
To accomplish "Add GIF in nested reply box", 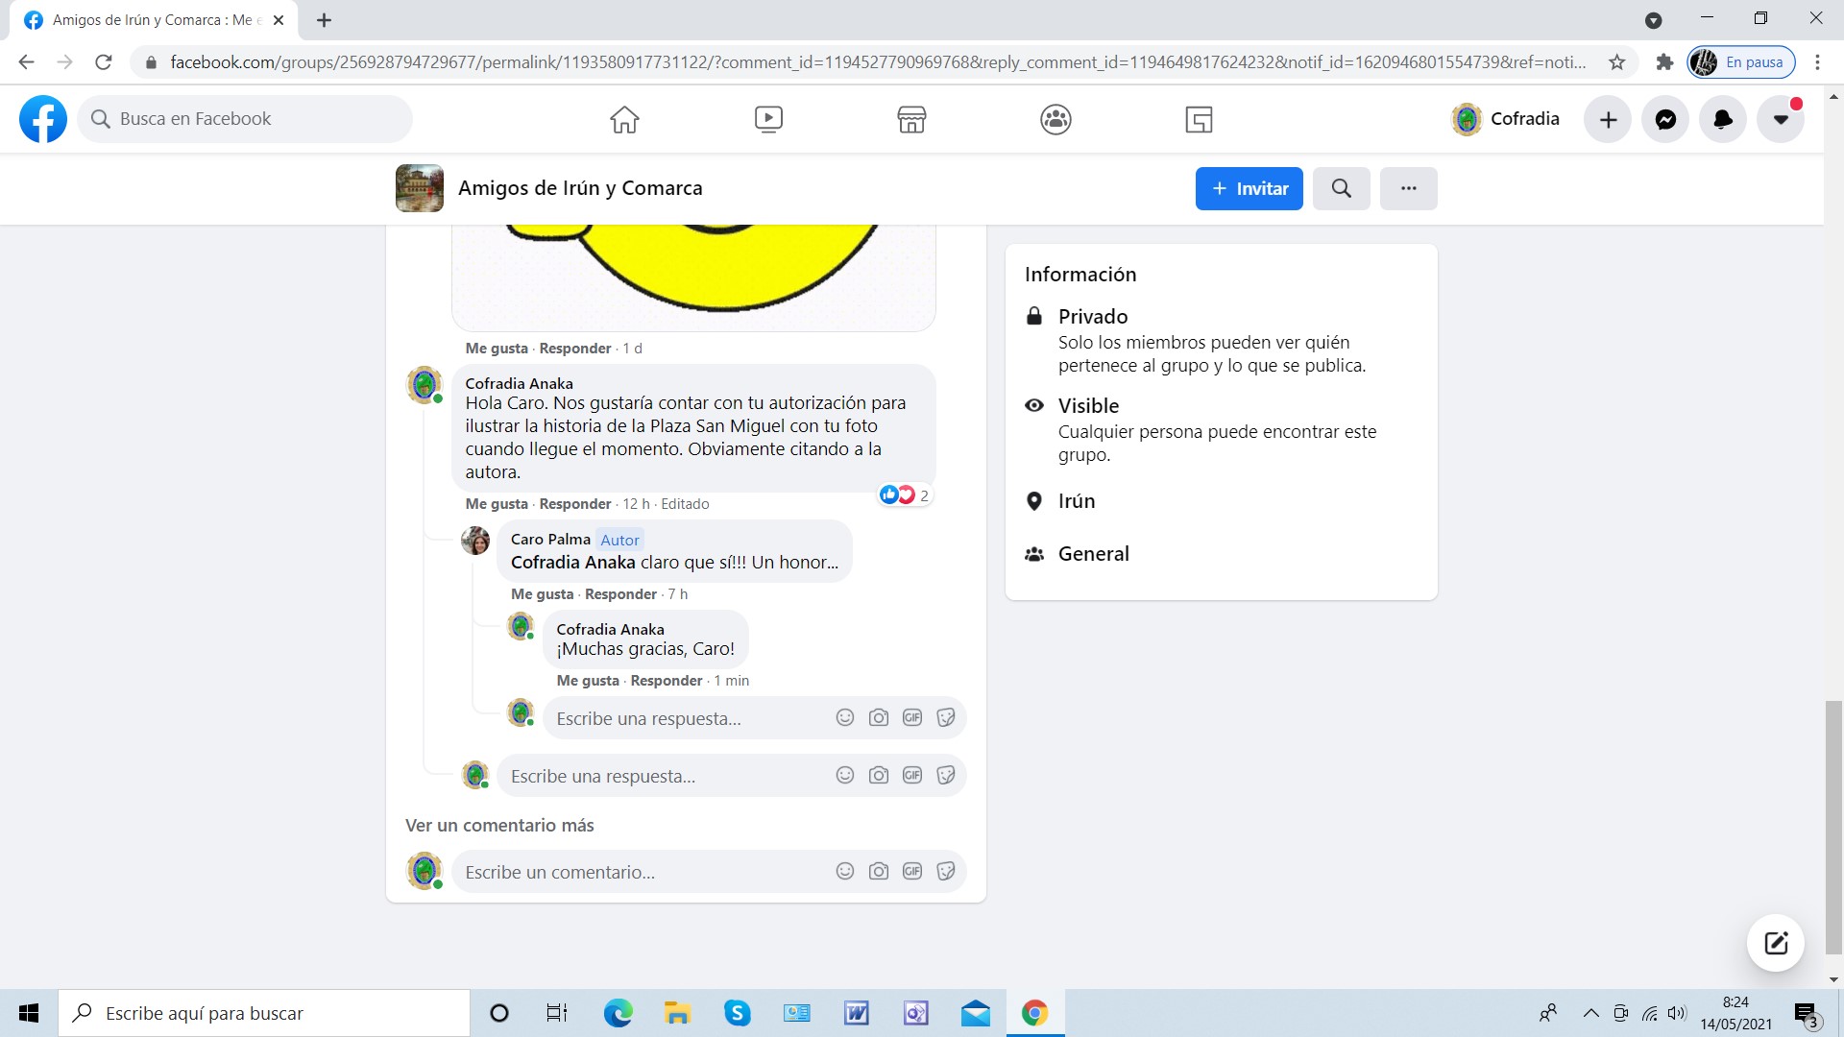I will coord(912,717).
